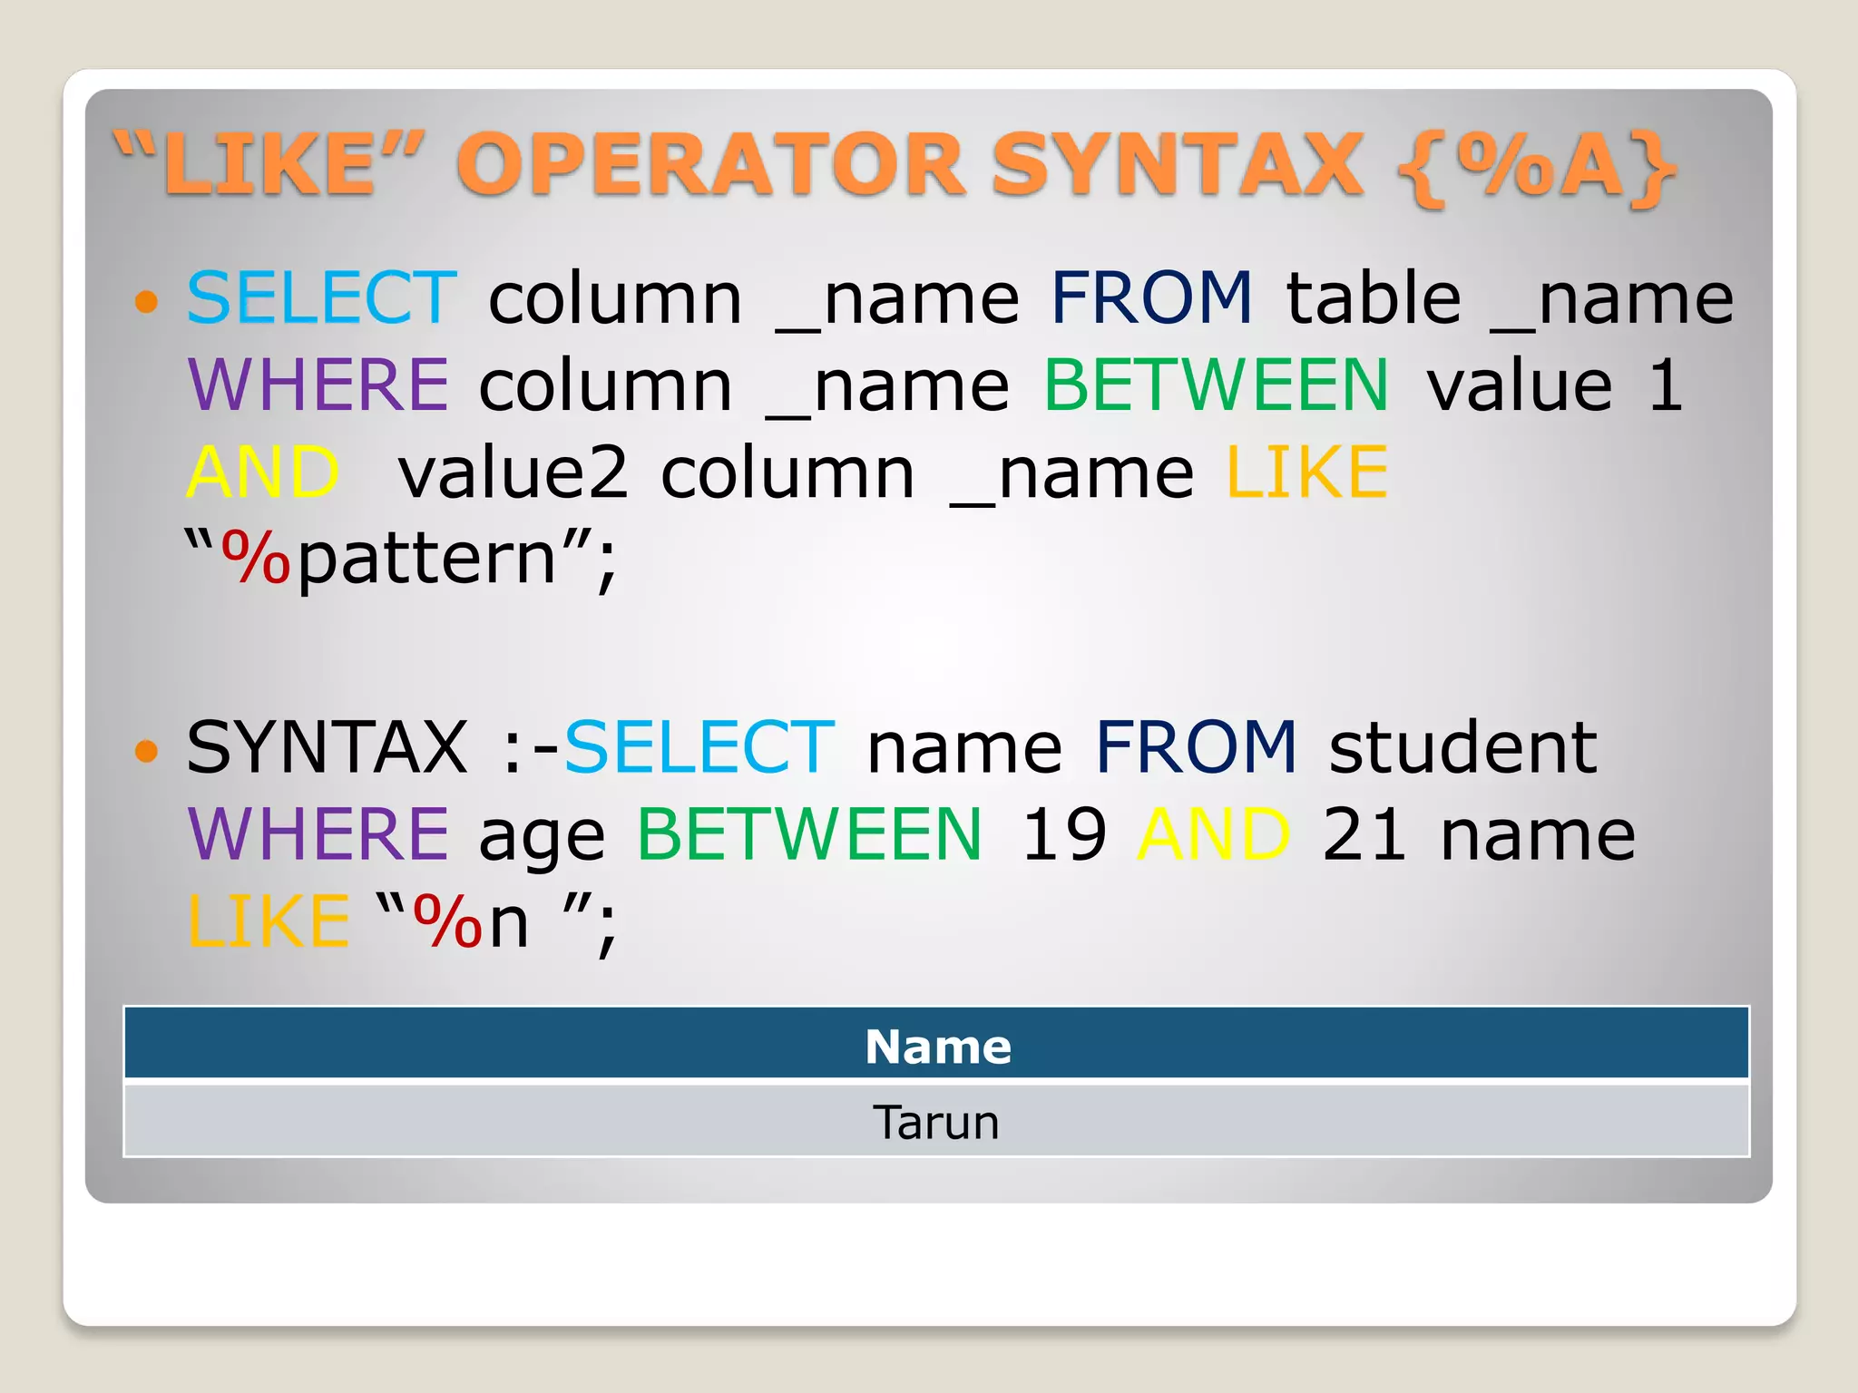Click the FROM keyword before "student"
The image size is (1858, 1393).
1196,747
